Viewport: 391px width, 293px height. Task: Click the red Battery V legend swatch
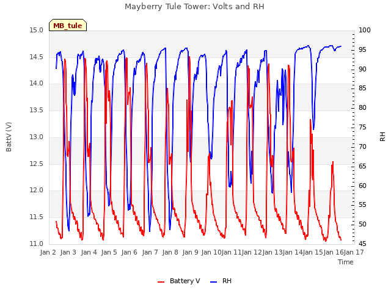coord(161,281)
